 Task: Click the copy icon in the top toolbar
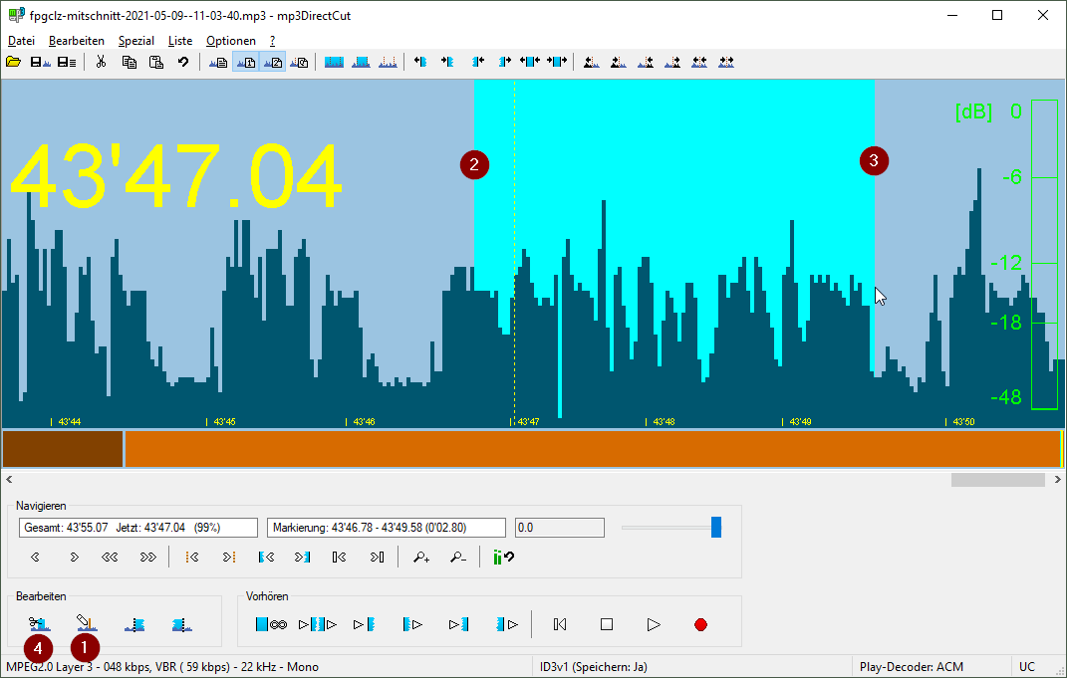[x=129, y=62]
